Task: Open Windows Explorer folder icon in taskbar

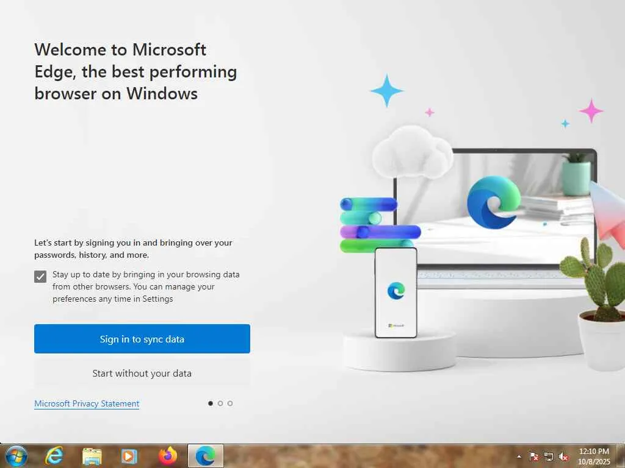Action: [x=92, y=456]
